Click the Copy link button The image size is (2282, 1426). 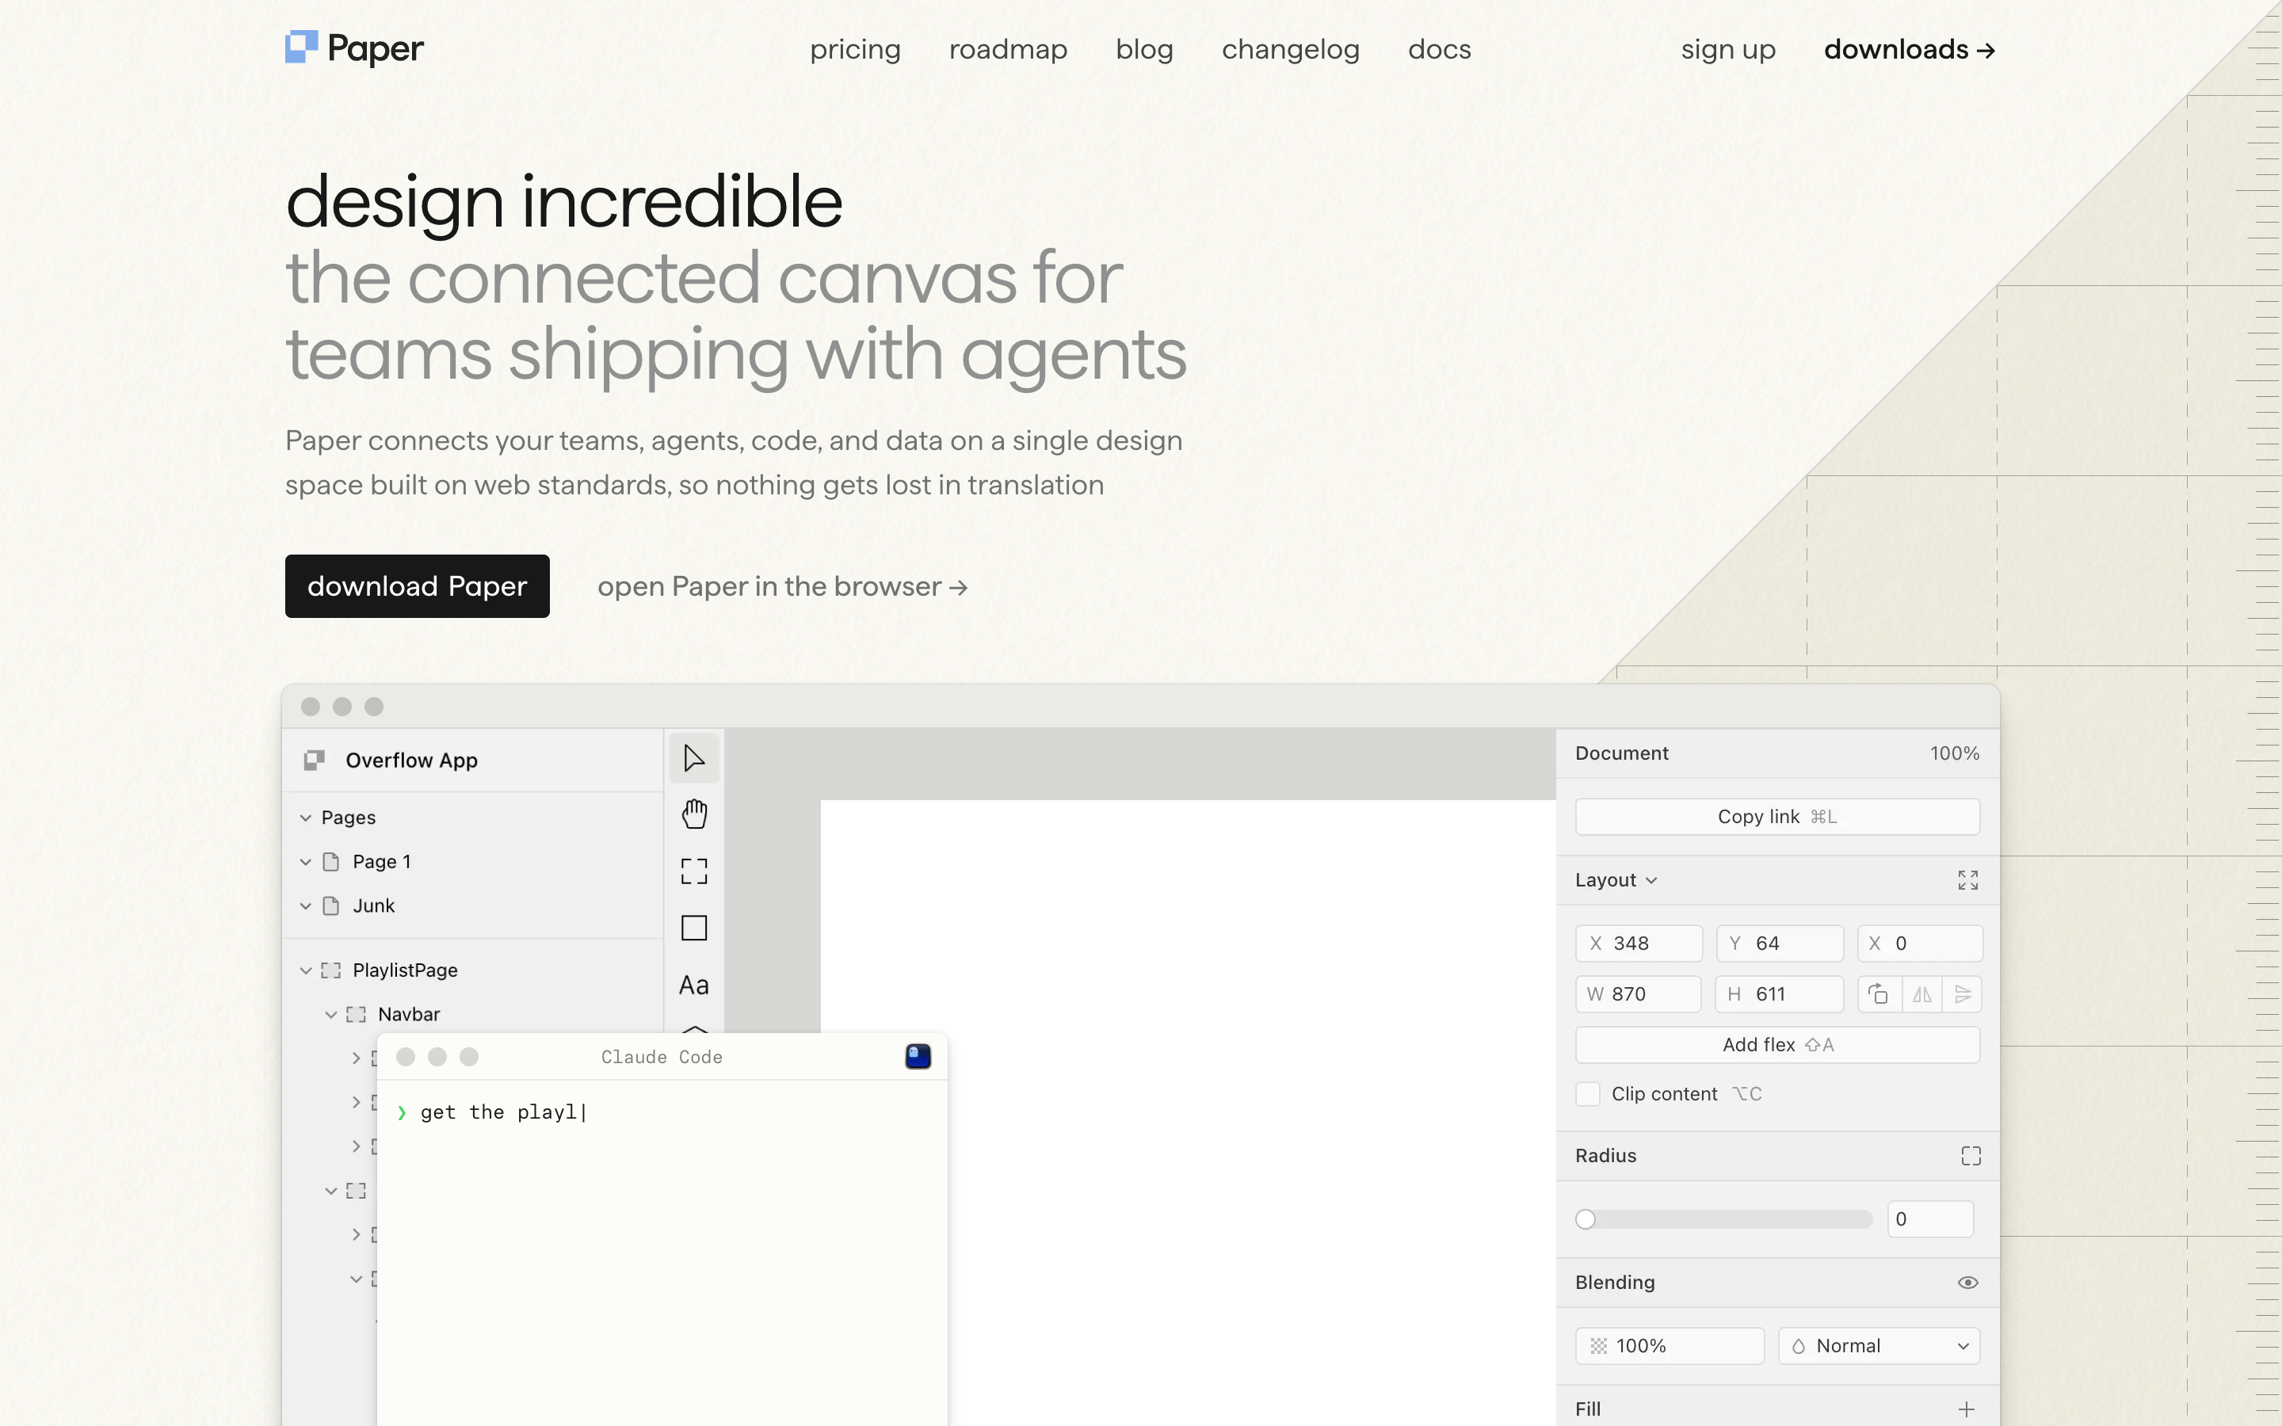[x=1777, y=817]
